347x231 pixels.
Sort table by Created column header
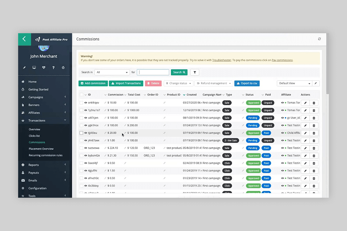click(x=192, y=95)
